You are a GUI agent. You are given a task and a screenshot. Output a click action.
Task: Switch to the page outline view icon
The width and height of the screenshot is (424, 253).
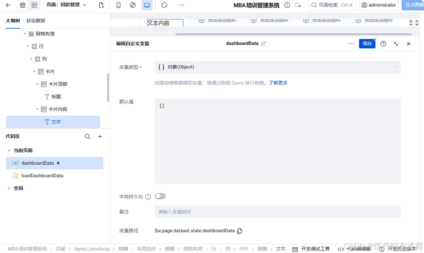pyautogui.click(x=23, y=5)
